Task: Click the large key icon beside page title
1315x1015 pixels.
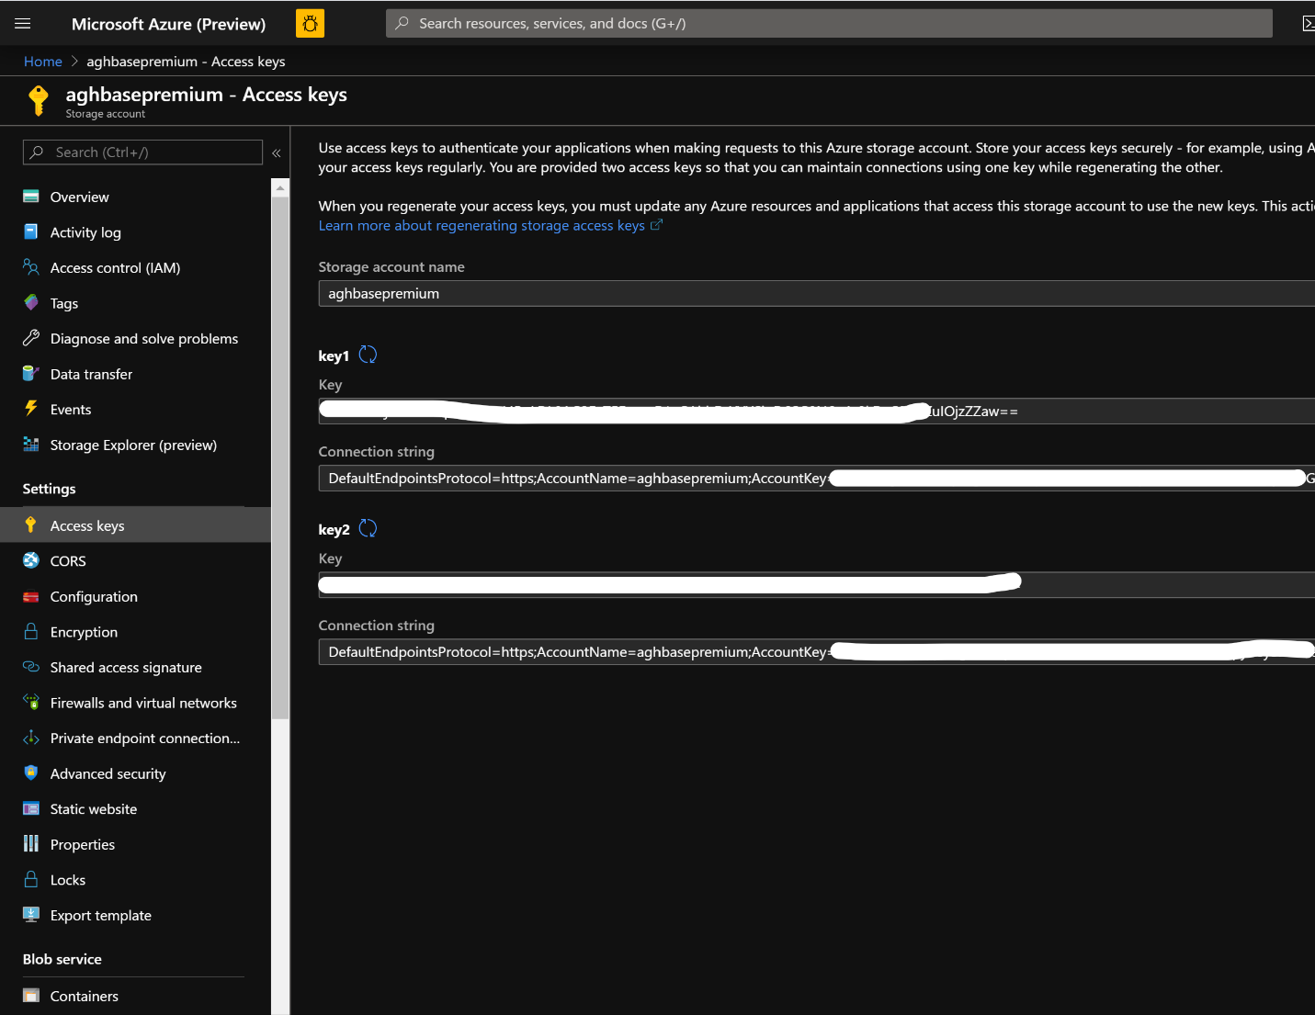Action: [x=39, y=100]
